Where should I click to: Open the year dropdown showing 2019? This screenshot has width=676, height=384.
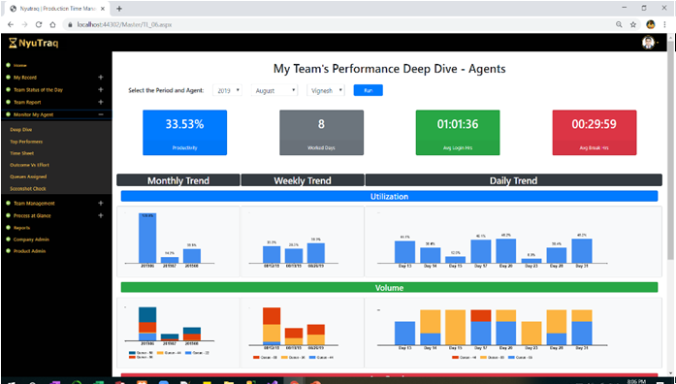227,90
